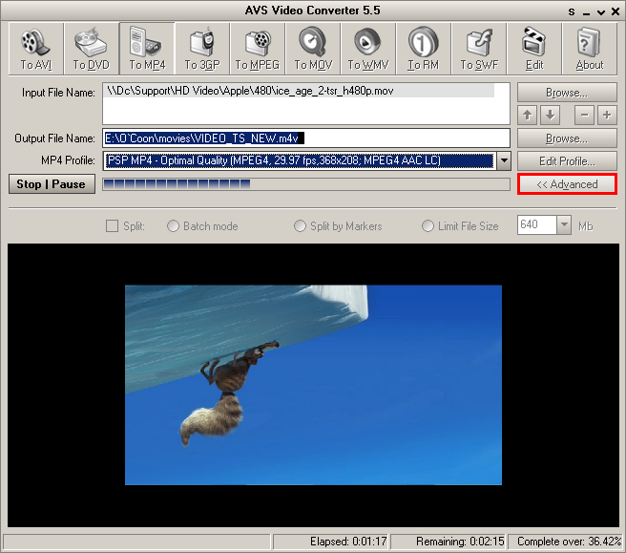
Task: Open the Edit Profile dialog
Action: (567, 161)
